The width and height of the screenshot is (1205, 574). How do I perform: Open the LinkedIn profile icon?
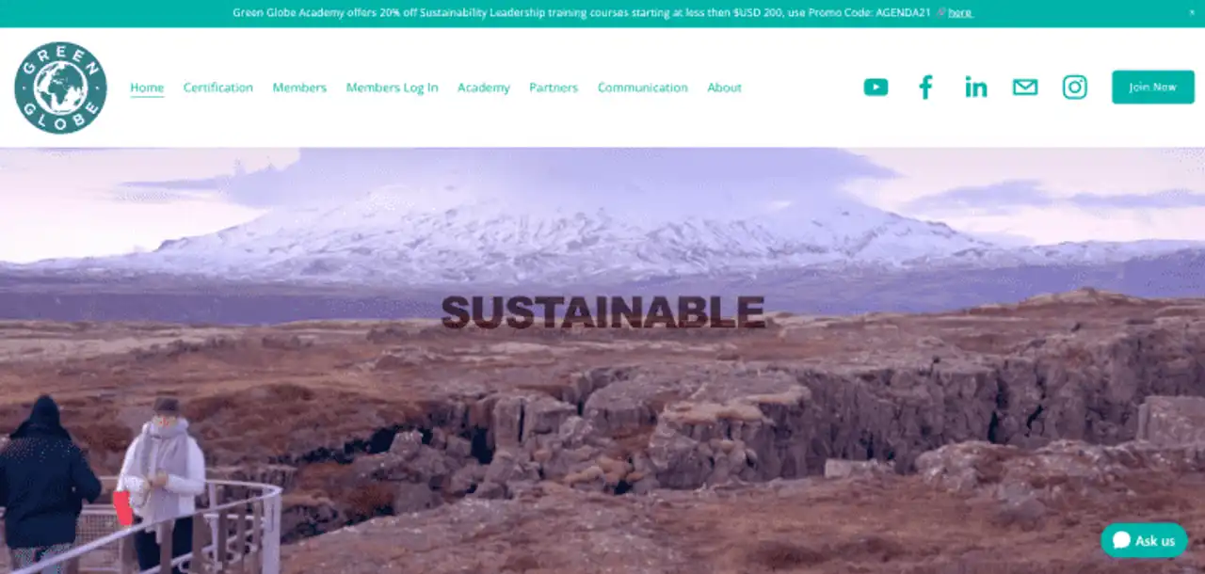(976, 88)
